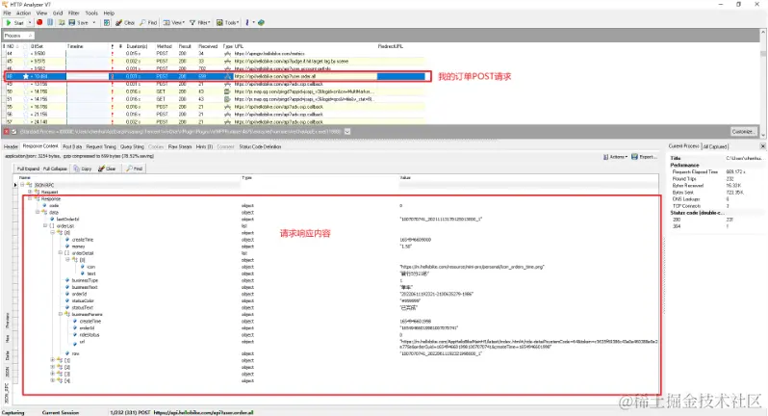This screenshot has height=416, width=768.
Task: Expand the Request tree node
Action: 30,192
